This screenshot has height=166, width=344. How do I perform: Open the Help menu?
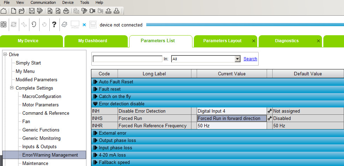point(99,3)
